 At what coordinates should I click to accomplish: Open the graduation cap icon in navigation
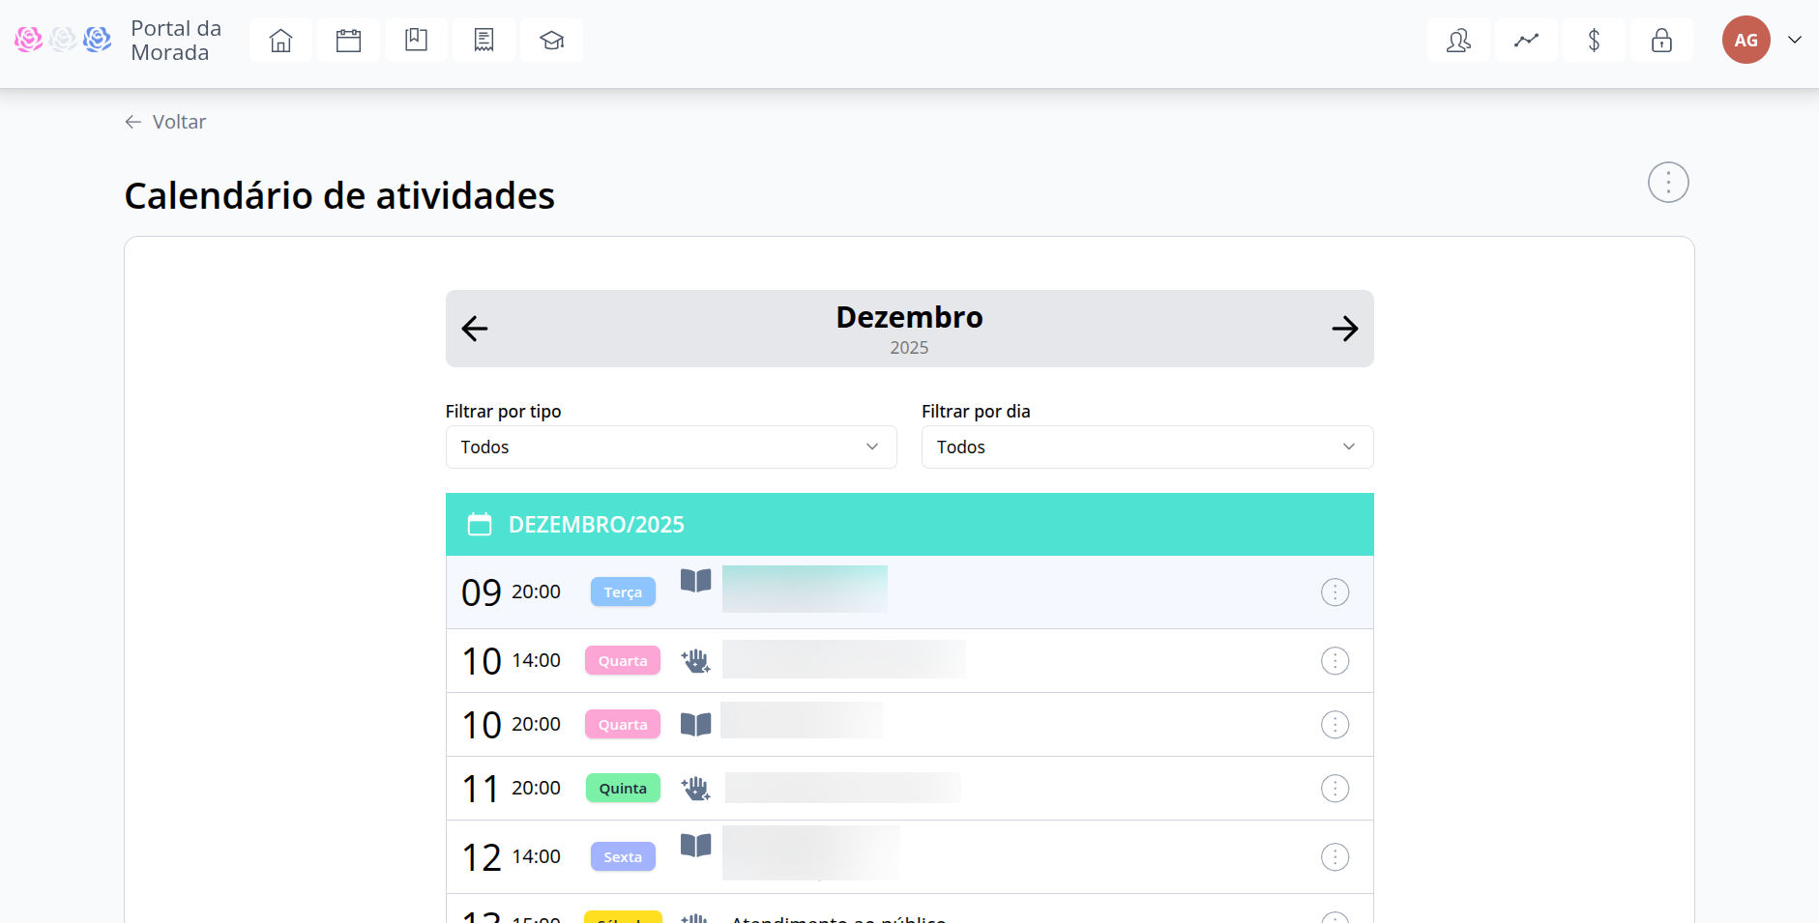pyautogui.click(x=551, y=40)
